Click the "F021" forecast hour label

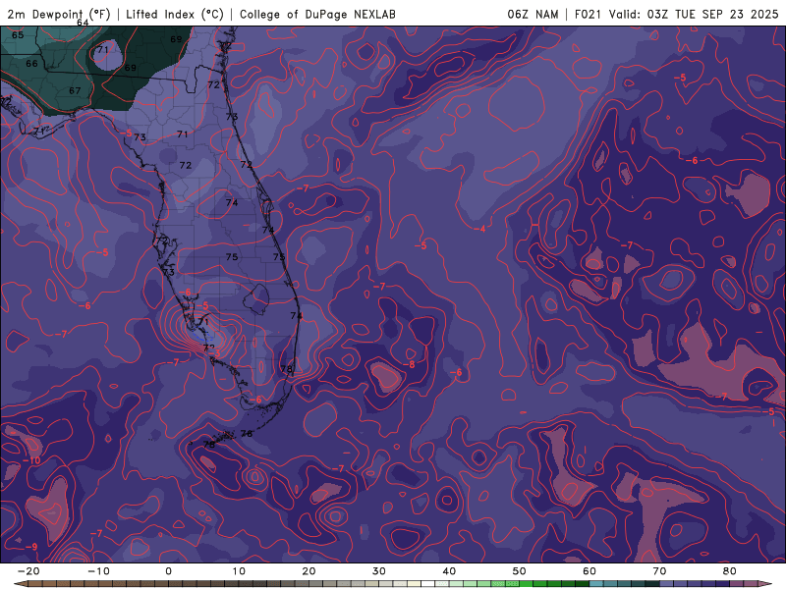588,14
